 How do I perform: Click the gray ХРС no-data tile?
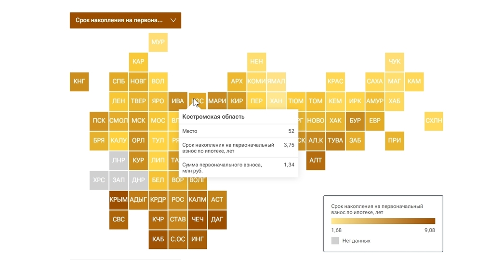point(99,180)
